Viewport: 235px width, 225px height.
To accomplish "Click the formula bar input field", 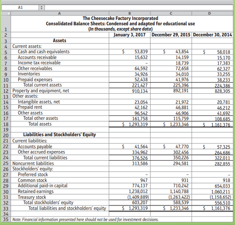I will [x=139, y=8].
